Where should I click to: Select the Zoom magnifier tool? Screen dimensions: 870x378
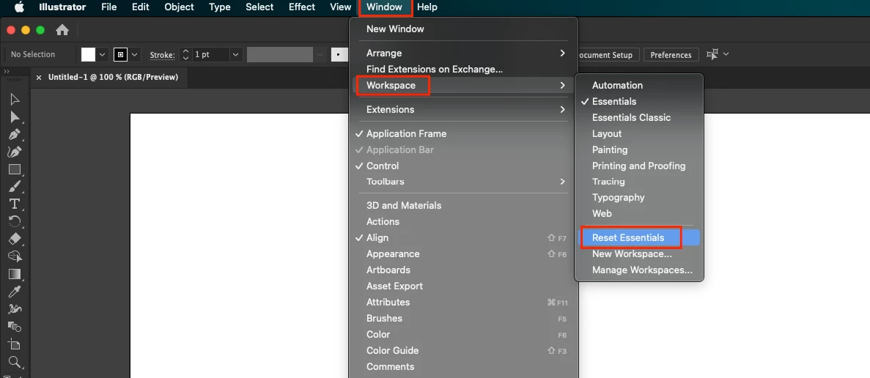pos(15,363)
